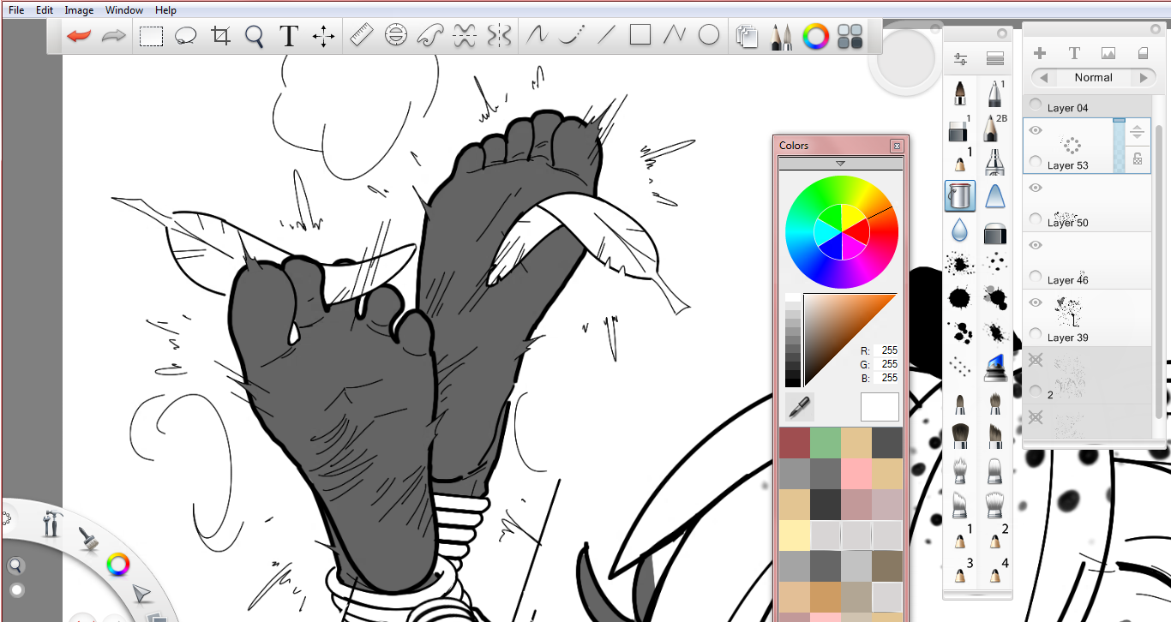1171x622 pixels.
Task: Enable the Ruler guide tool
Action: pyautogui.click(x=362, y=36)
